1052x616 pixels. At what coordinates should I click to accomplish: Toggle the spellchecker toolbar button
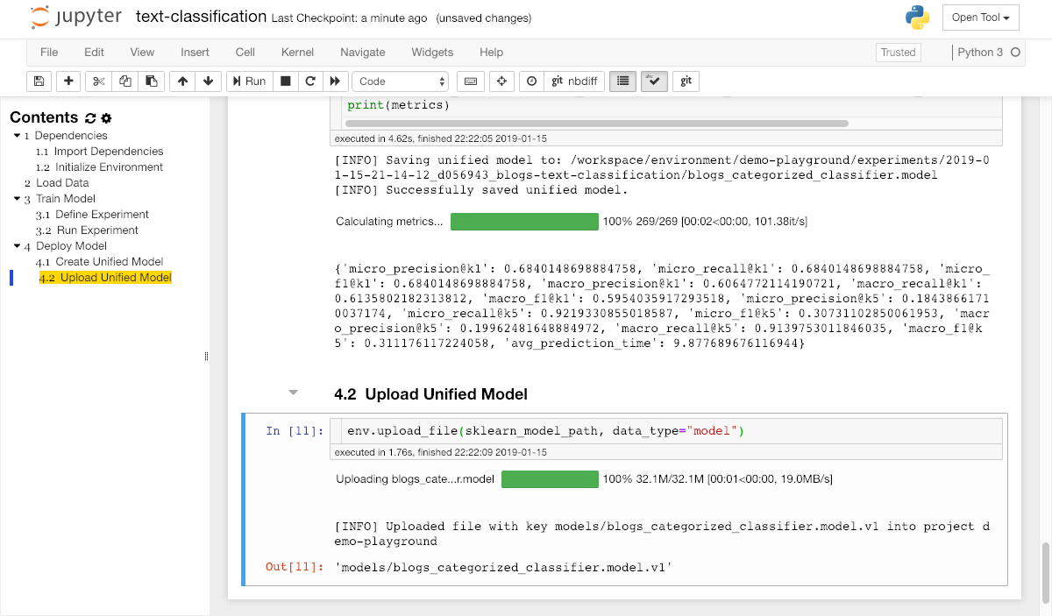click(654, 81)
